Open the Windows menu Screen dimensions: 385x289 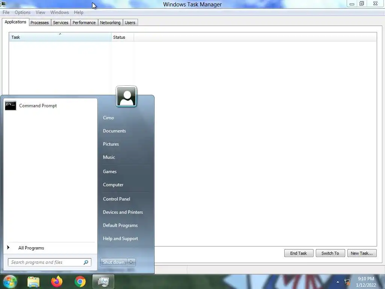(59, 12)
